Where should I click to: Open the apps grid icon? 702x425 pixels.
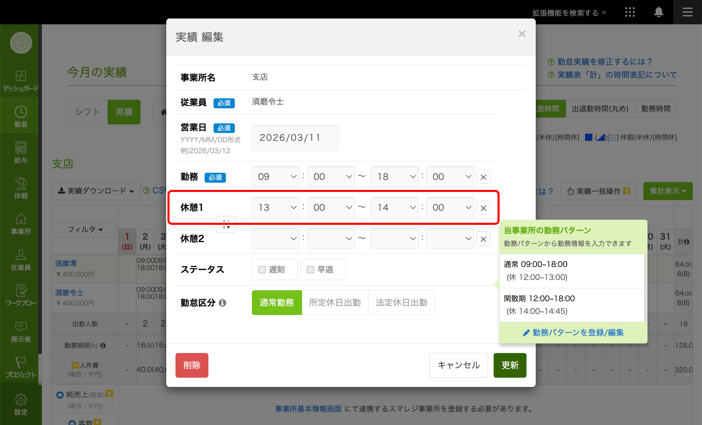coord(630,12)
